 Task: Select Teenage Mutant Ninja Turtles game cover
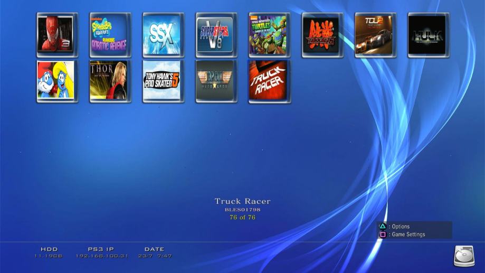[x=269, y=35]
